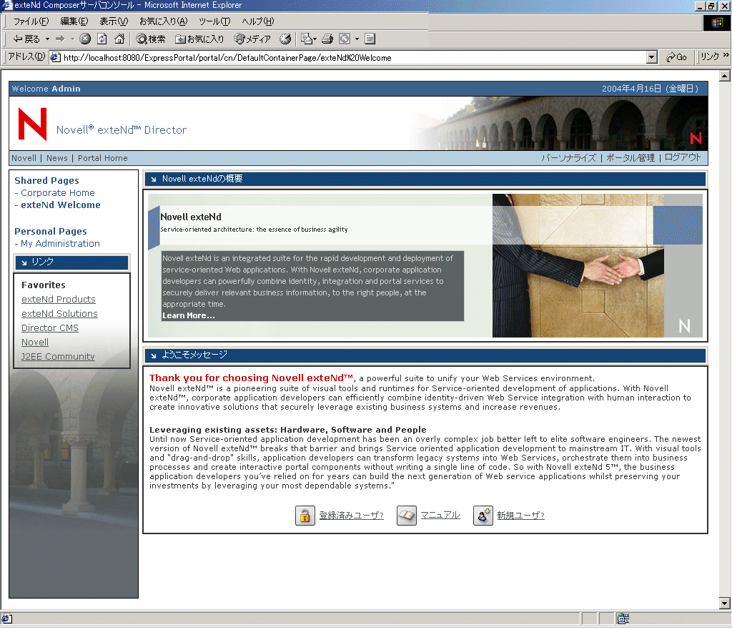
Task: Click the Mail toolbar icon
Action: [x=306, y=39]
